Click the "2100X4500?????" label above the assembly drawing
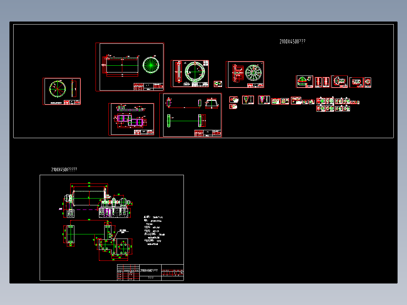Screen dimensions: 407x305 [x=64, y=169]
